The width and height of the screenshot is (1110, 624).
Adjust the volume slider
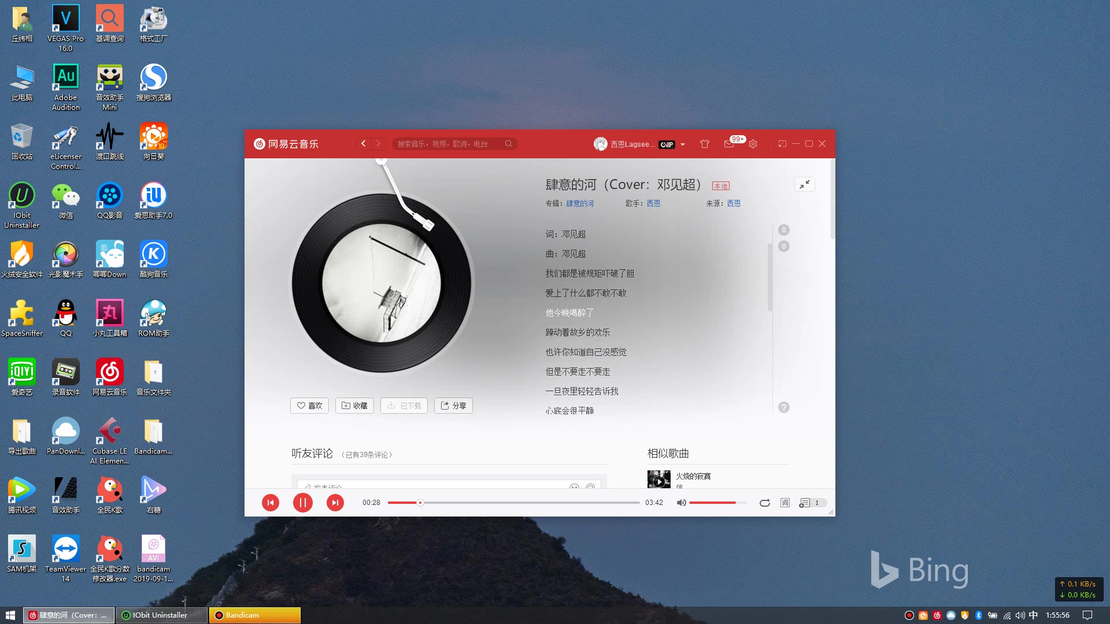[x=717, y=503]
